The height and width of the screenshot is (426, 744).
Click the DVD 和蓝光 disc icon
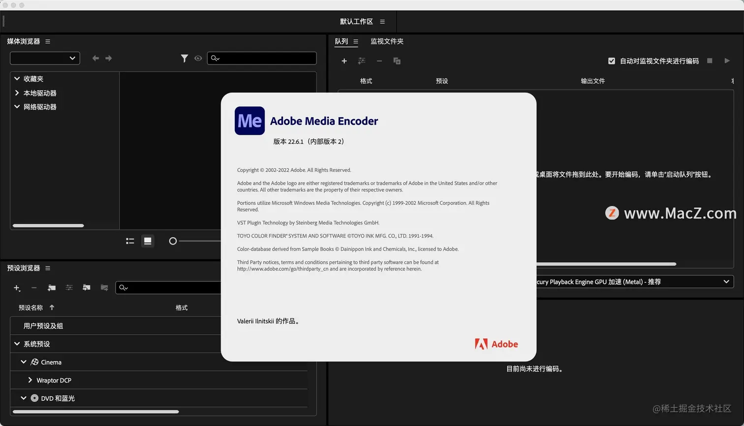[34, 398]
